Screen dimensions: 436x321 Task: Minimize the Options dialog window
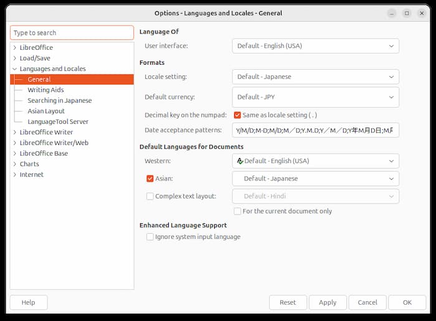click(392, 13)
